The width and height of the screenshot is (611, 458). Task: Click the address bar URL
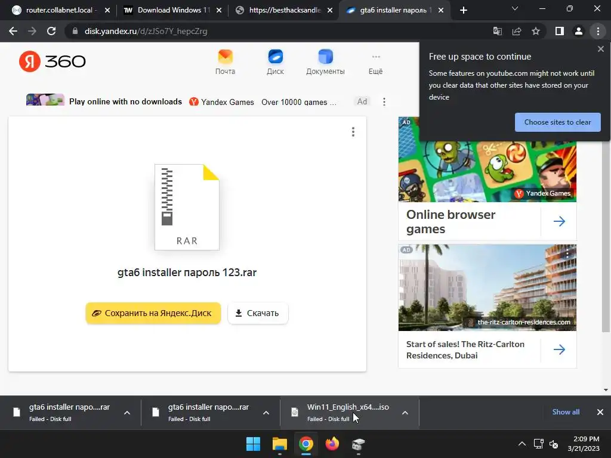pyautogui.click(x=146, y=31)
